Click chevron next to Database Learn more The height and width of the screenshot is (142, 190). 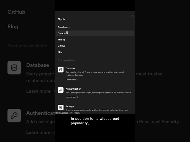coord(78,80)
